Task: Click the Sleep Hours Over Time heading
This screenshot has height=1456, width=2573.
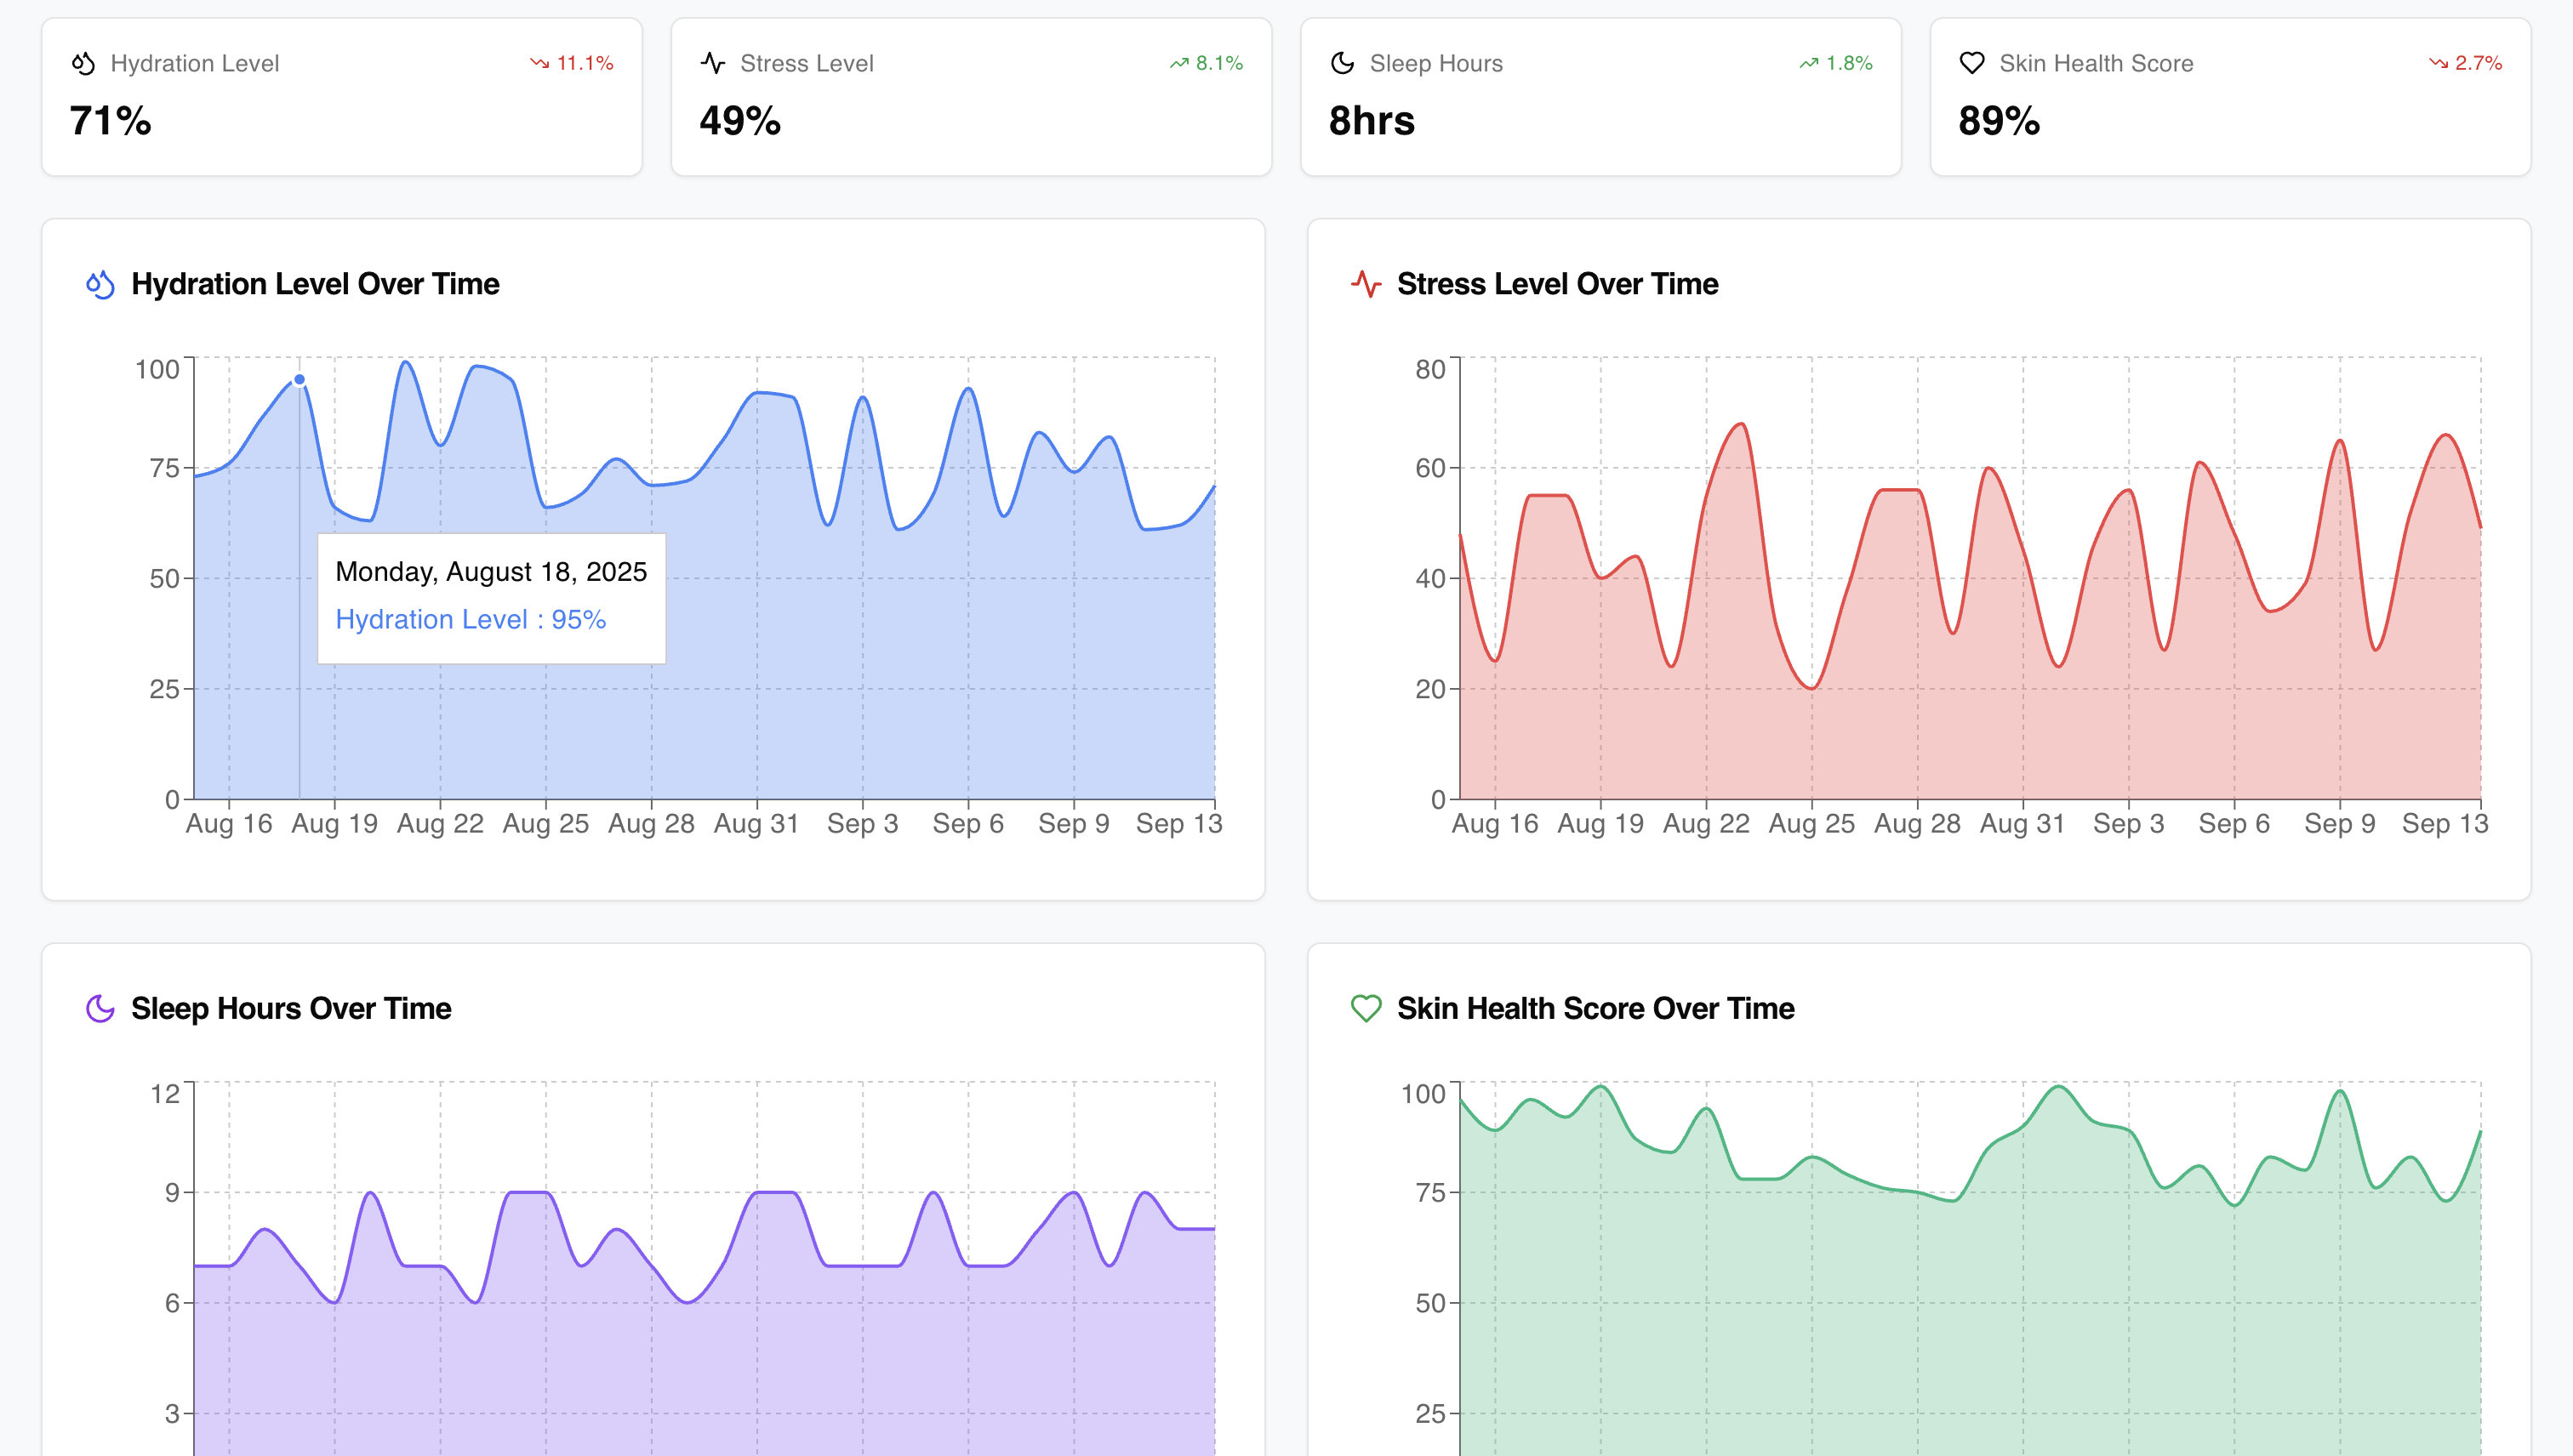Action: coord(291,1008)
